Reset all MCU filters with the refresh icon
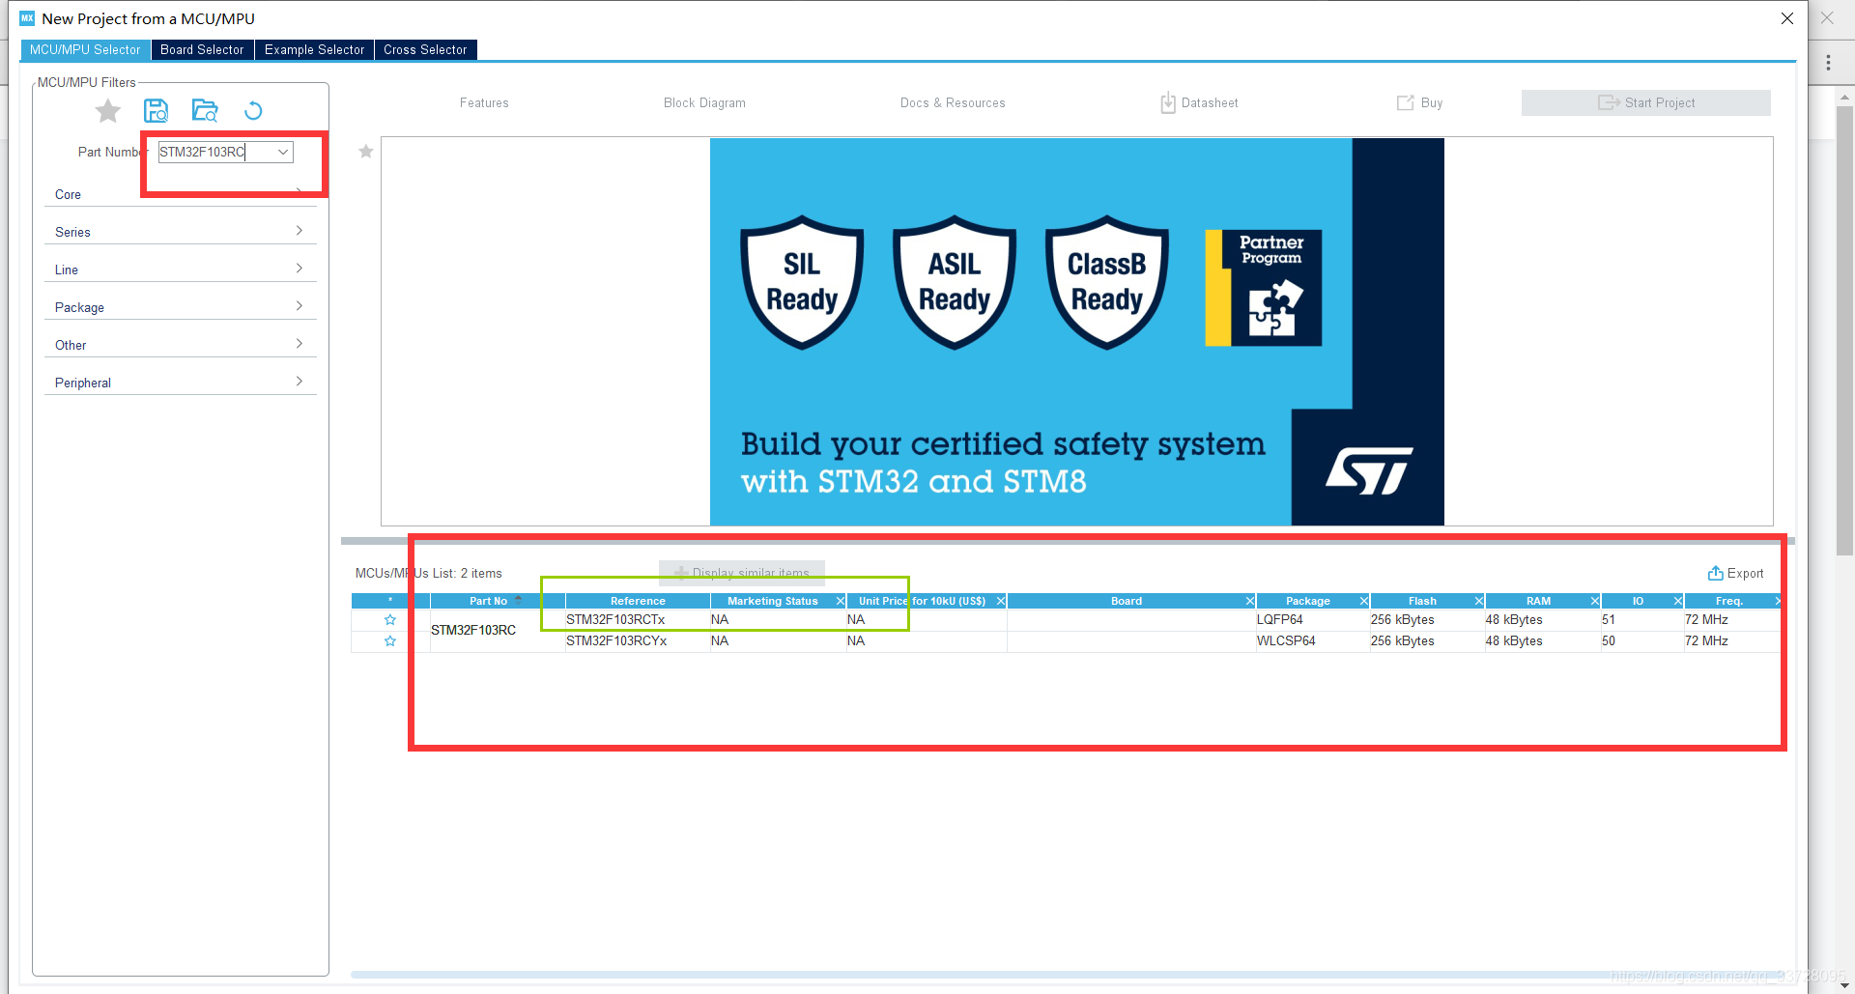This screenshot has height=994, width=1855. (x=253, y=110)
